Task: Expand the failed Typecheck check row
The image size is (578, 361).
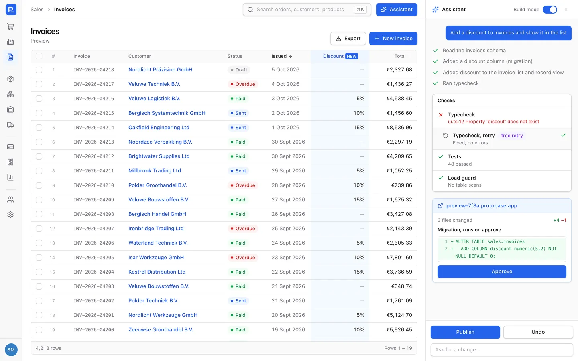Action: pos(502,118)
